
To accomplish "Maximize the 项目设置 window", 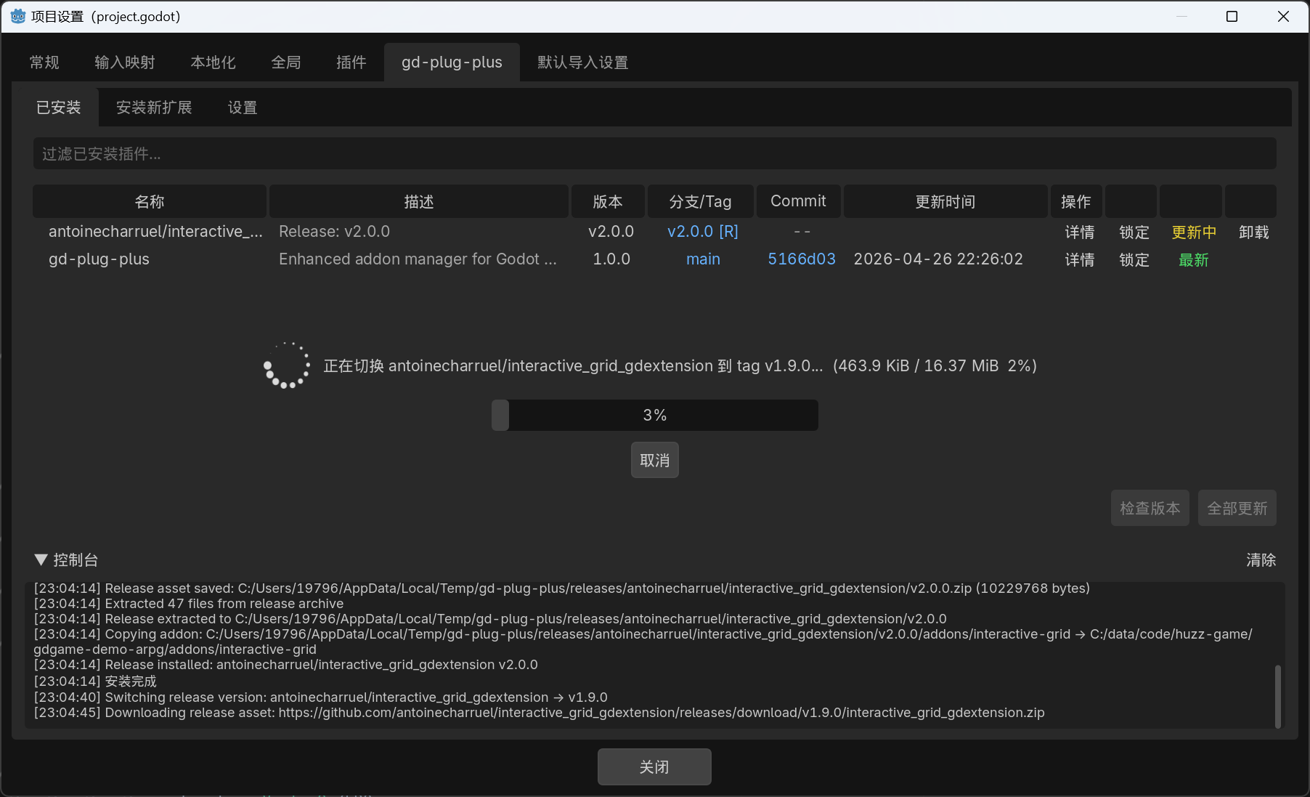I will click(1232, 17).
